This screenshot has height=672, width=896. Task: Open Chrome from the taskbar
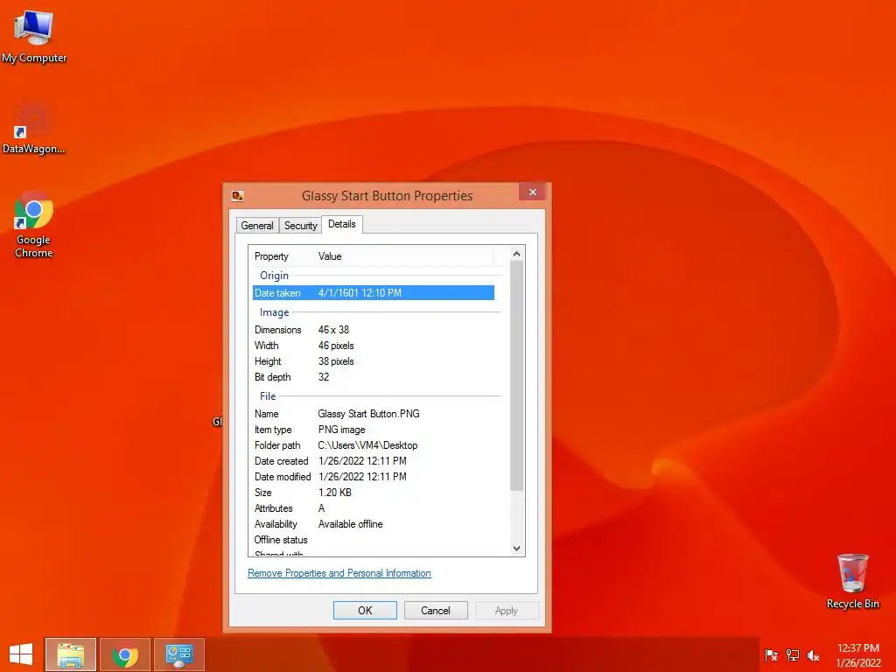125,654
